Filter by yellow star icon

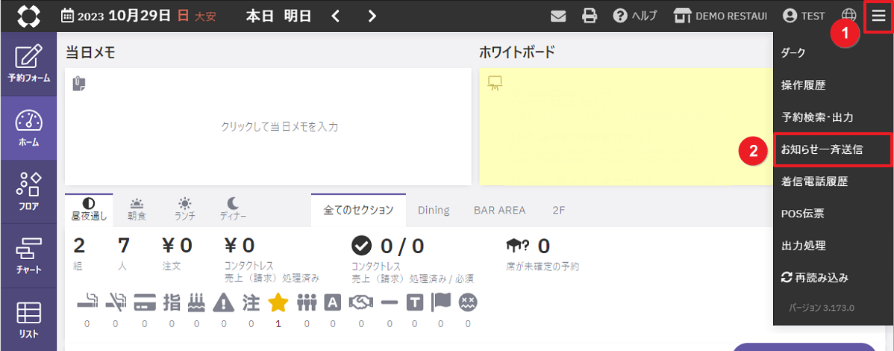278,302
